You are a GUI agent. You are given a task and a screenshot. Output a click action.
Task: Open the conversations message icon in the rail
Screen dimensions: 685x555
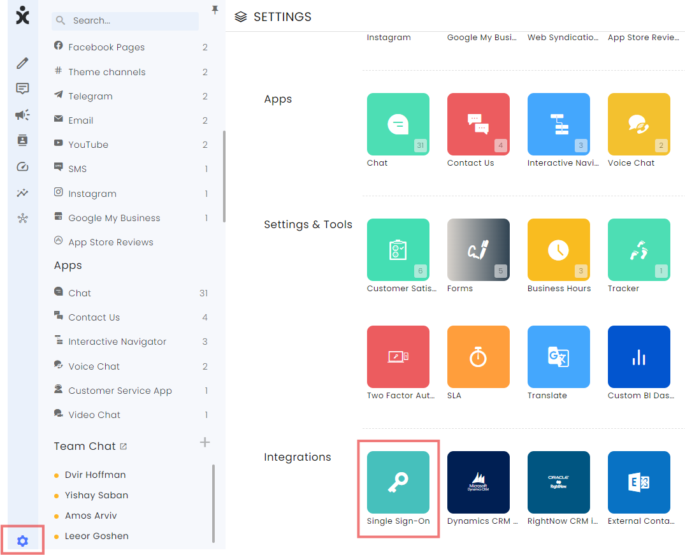tap(22, 89)
